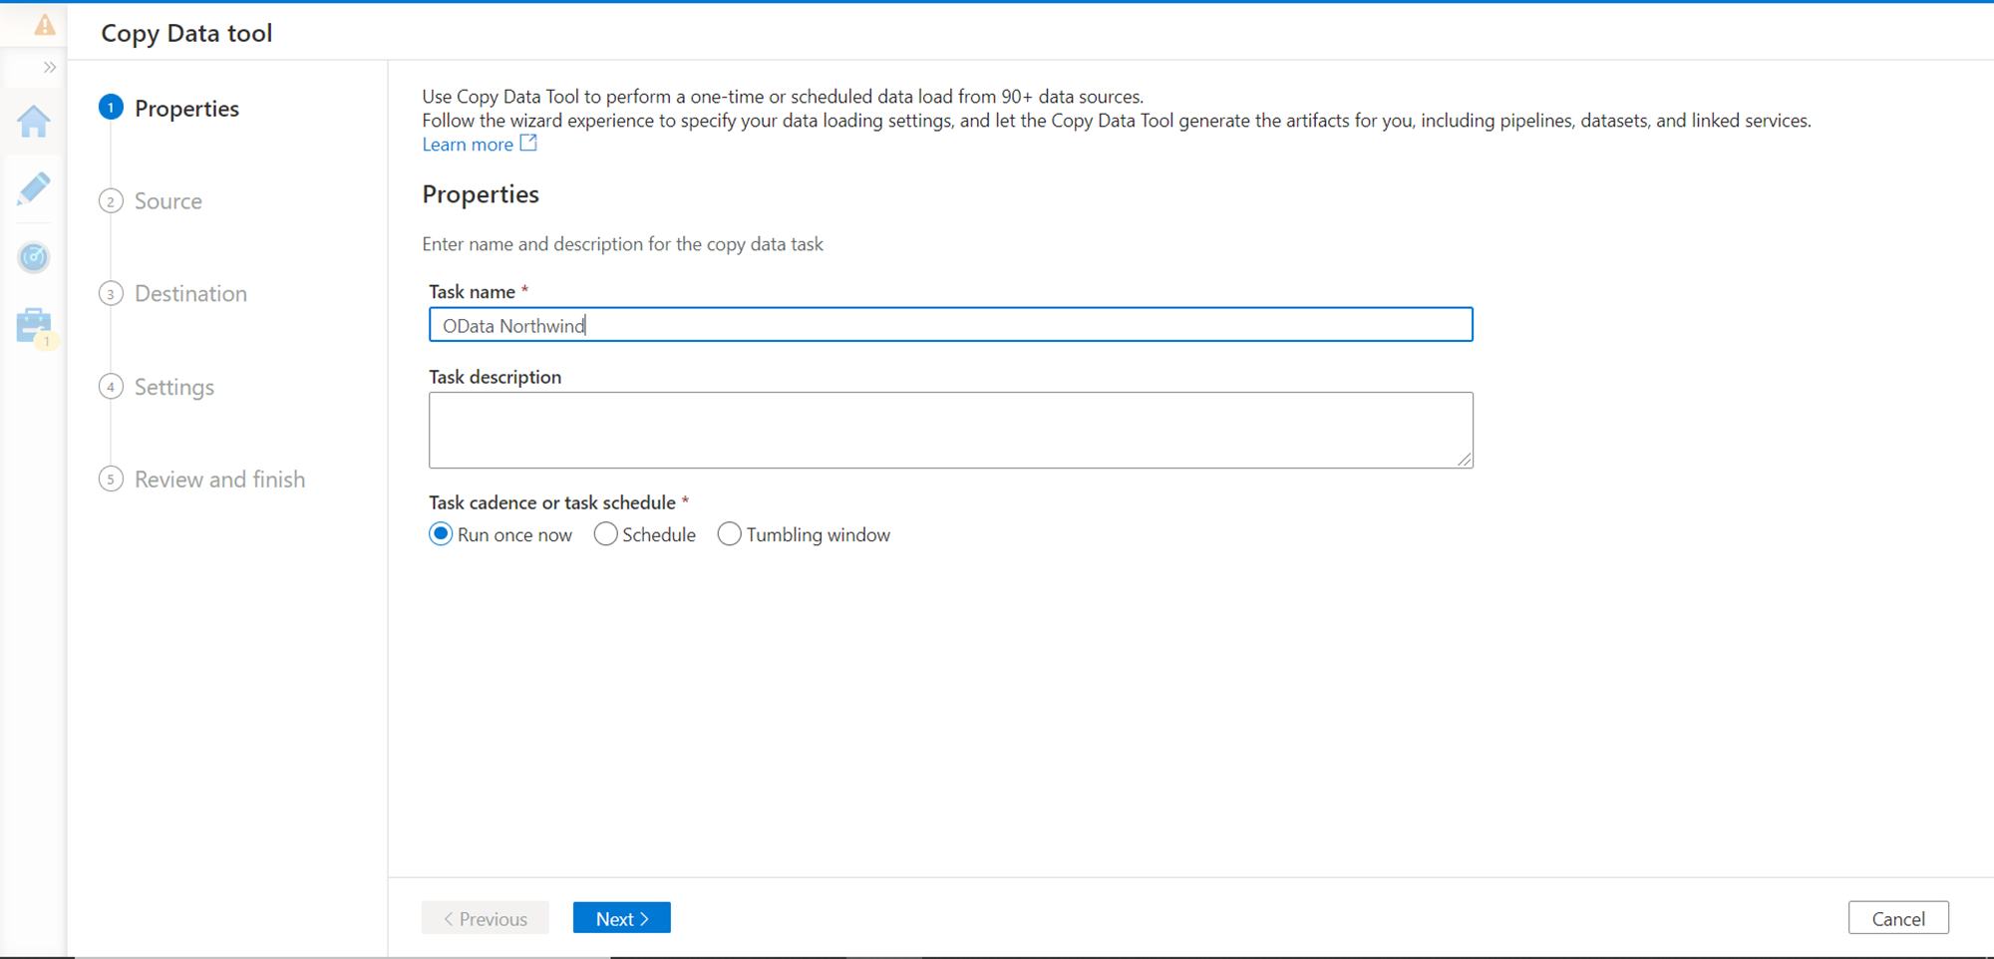This screenshot has width=1994, height=959.
Task: Select the Run once now option
Action: pyautogui.click(x=441, y=534)
